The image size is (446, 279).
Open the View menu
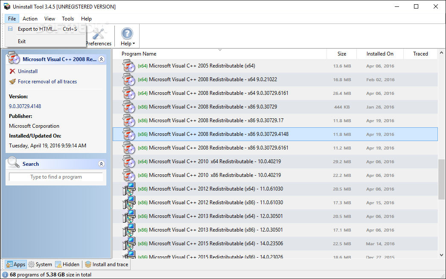coord(50,18)
